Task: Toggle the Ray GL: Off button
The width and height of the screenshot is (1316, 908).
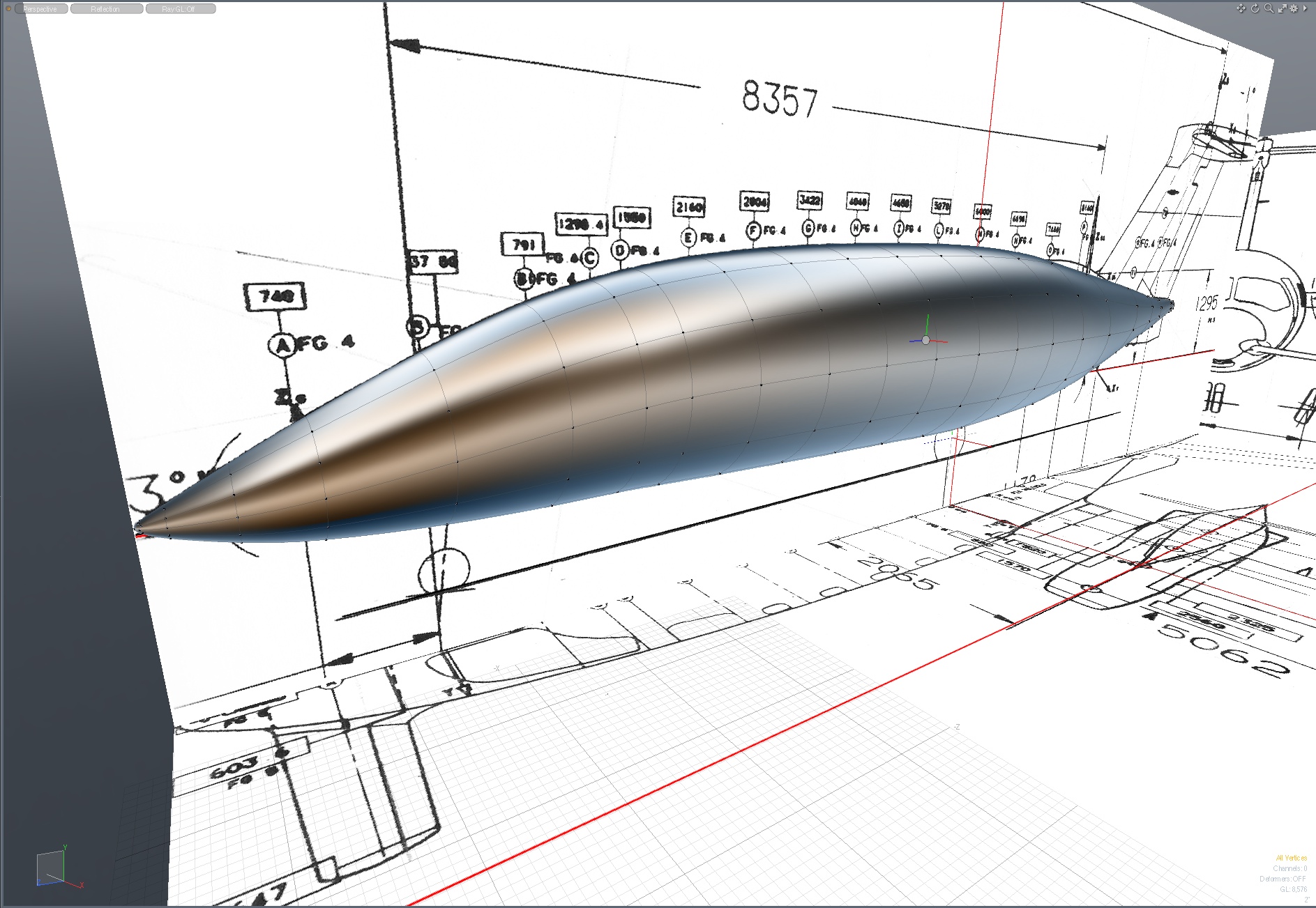Action: pos(180,9)
